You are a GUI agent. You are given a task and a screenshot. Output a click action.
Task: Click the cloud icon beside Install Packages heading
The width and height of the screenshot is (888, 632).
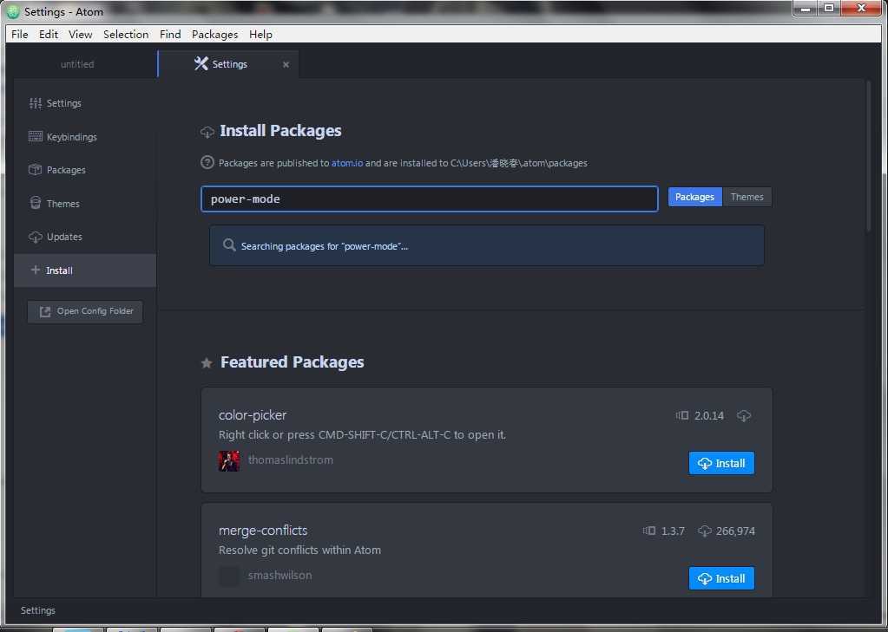tap(207, 133)
